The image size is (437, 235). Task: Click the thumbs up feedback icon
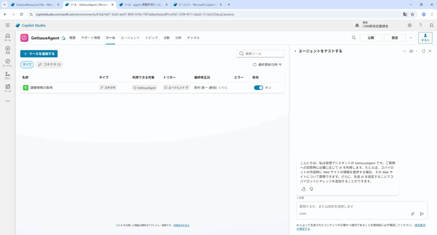coord(304,189)
